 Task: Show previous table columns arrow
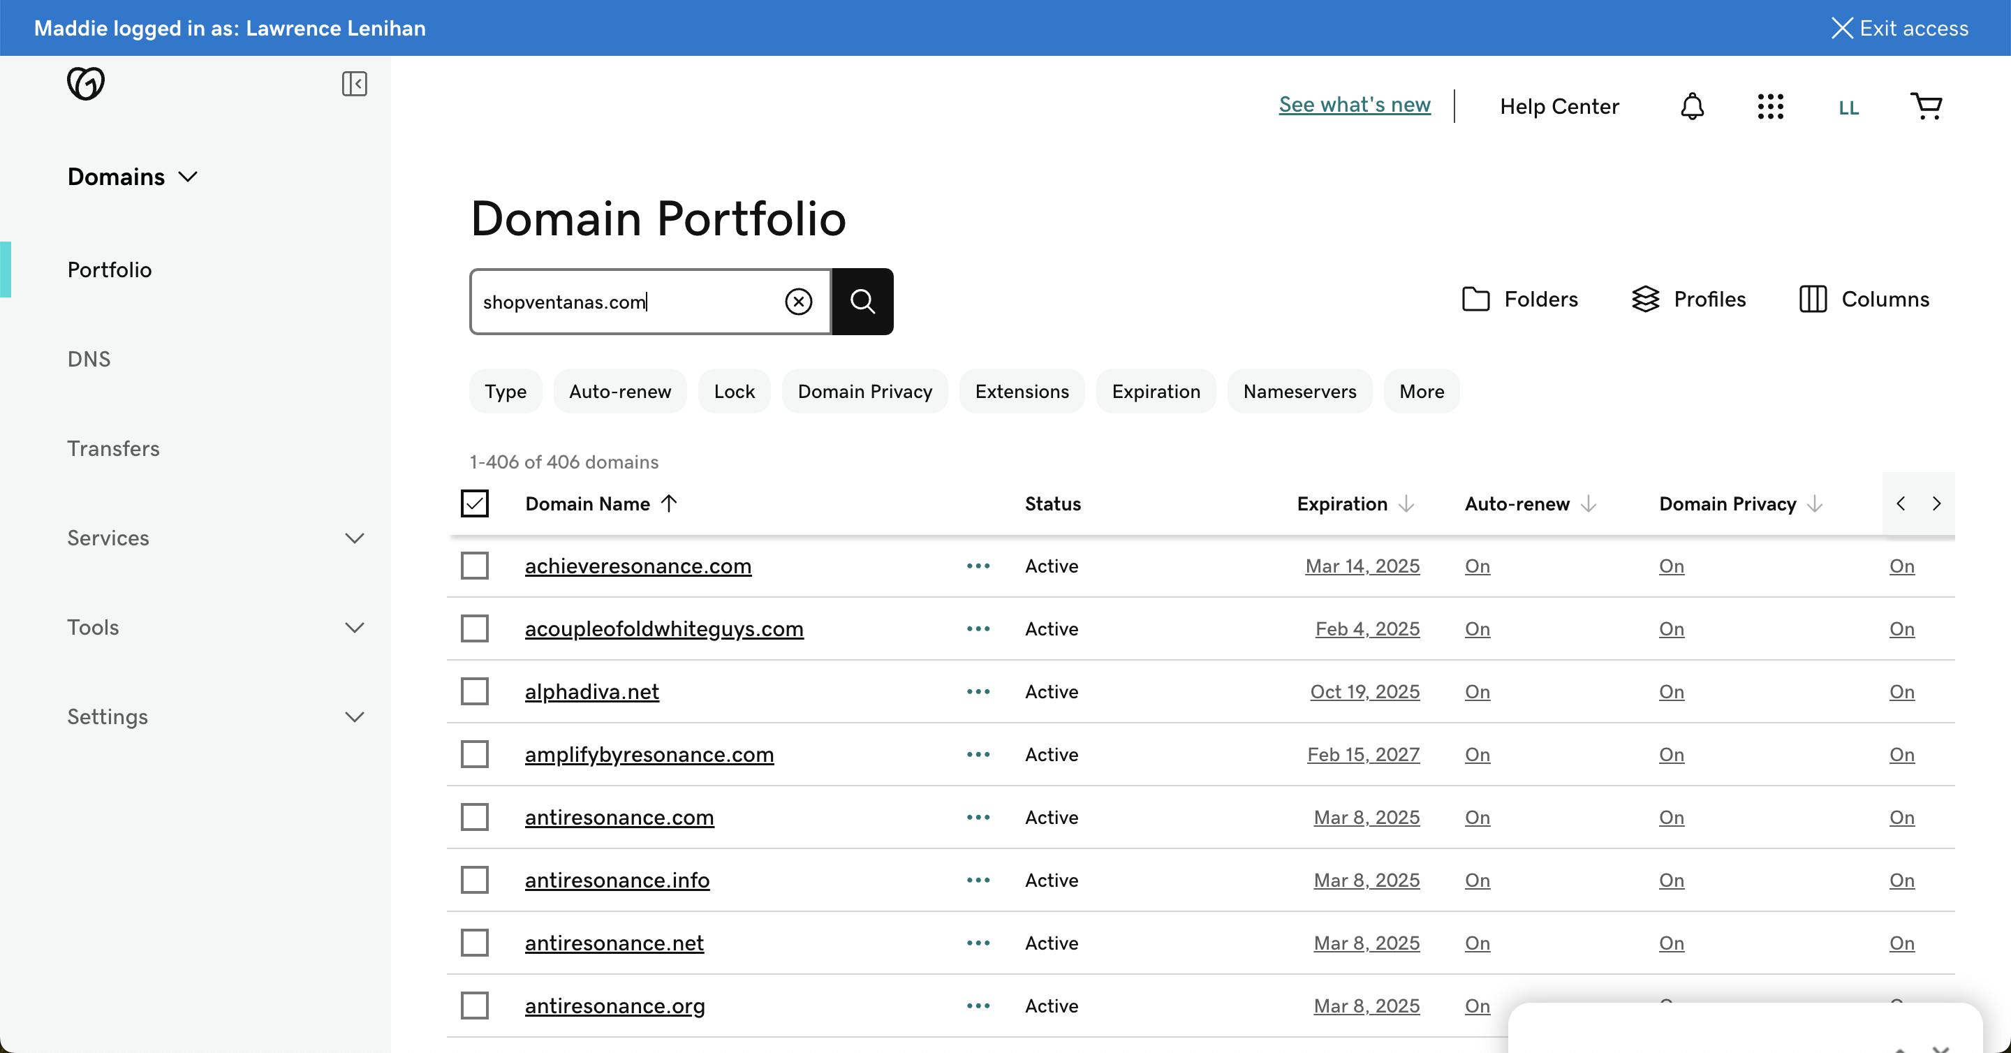(1901, 503)
